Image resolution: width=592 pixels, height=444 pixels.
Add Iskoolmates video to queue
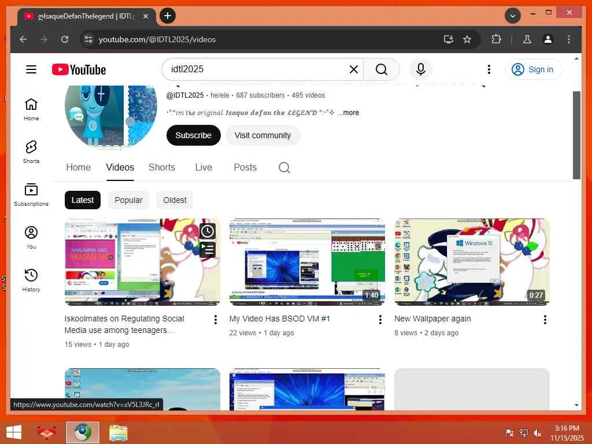pos(208,249)
